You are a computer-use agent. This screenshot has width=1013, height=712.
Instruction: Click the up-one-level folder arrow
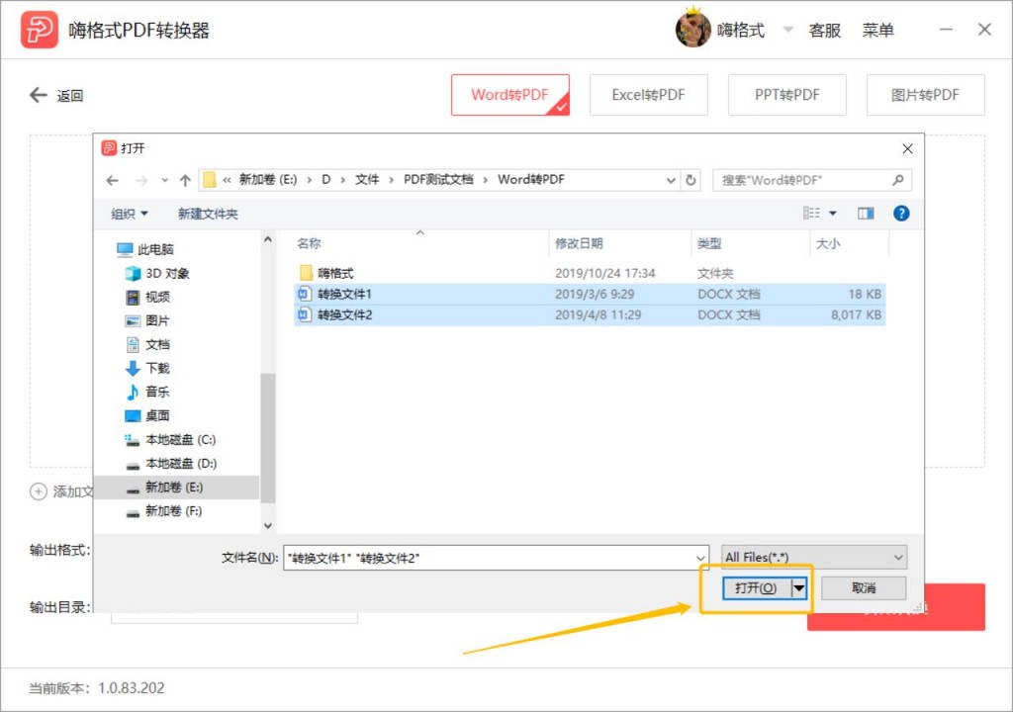click(186, 180)
